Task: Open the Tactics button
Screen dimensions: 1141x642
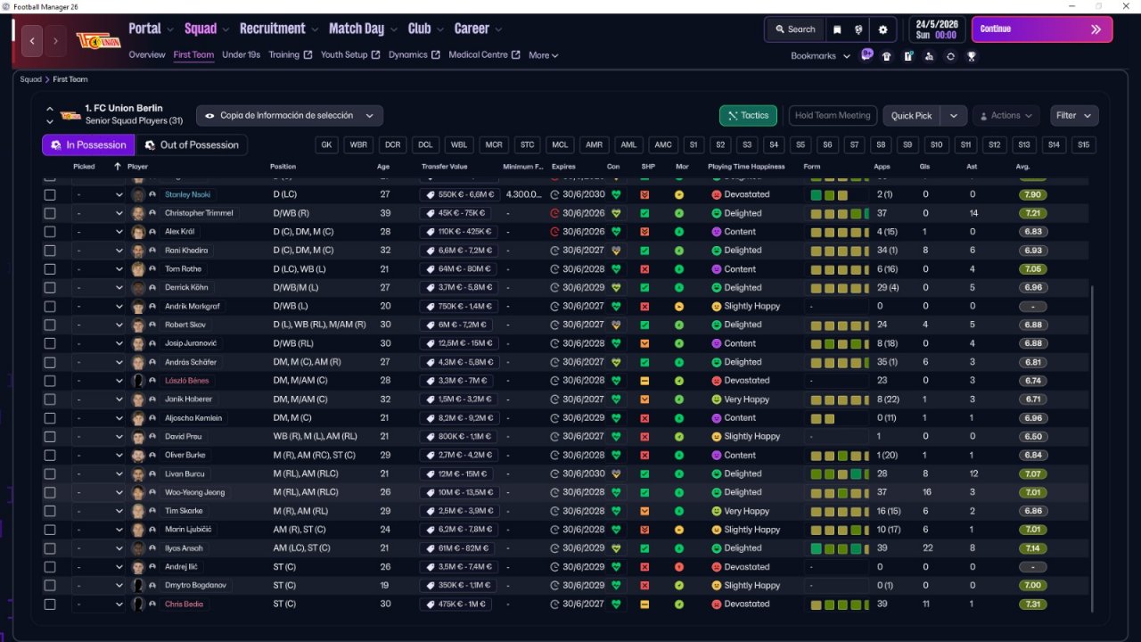Action: pyautogui.click(x=748, y=116)
